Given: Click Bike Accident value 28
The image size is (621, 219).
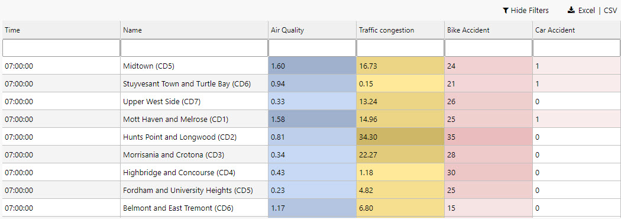Looking at the screenshot, I should pos(489,154).
